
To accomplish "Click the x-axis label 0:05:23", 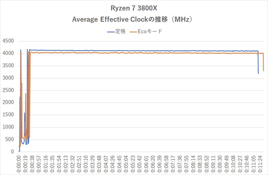I will (133, 164).
